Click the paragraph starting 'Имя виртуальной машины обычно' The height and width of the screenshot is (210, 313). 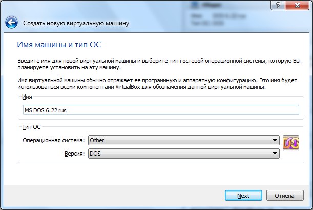[x=157, y=83]
